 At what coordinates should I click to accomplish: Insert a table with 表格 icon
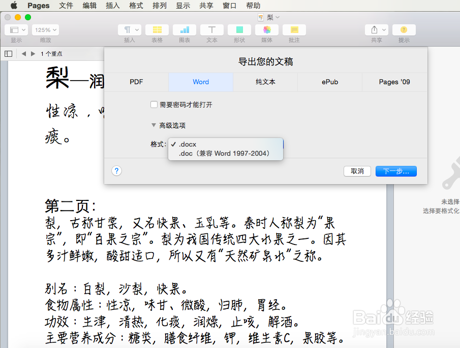pyautogui.click(x=157, y=30)
